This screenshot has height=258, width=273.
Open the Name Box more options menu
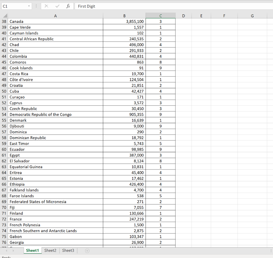pyautogui.click(x=36, y=6)
